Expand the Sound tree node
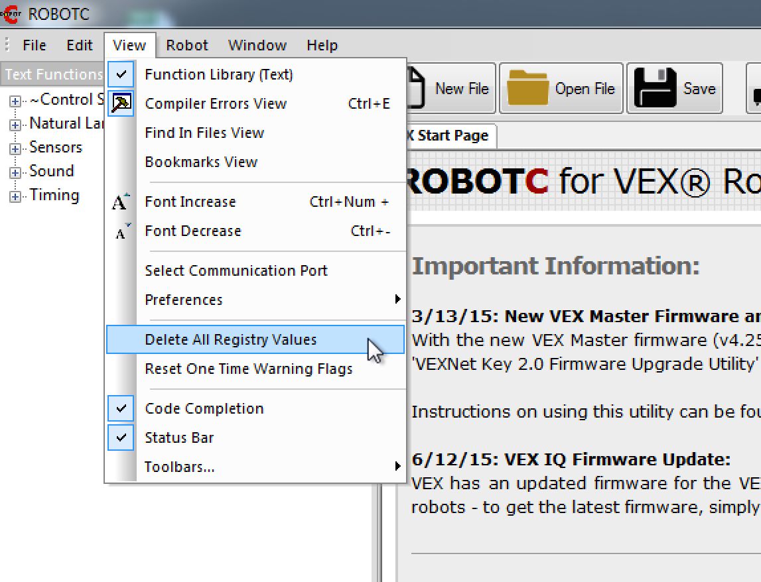Viewport: 761px width, 582px height. point(15,172)
